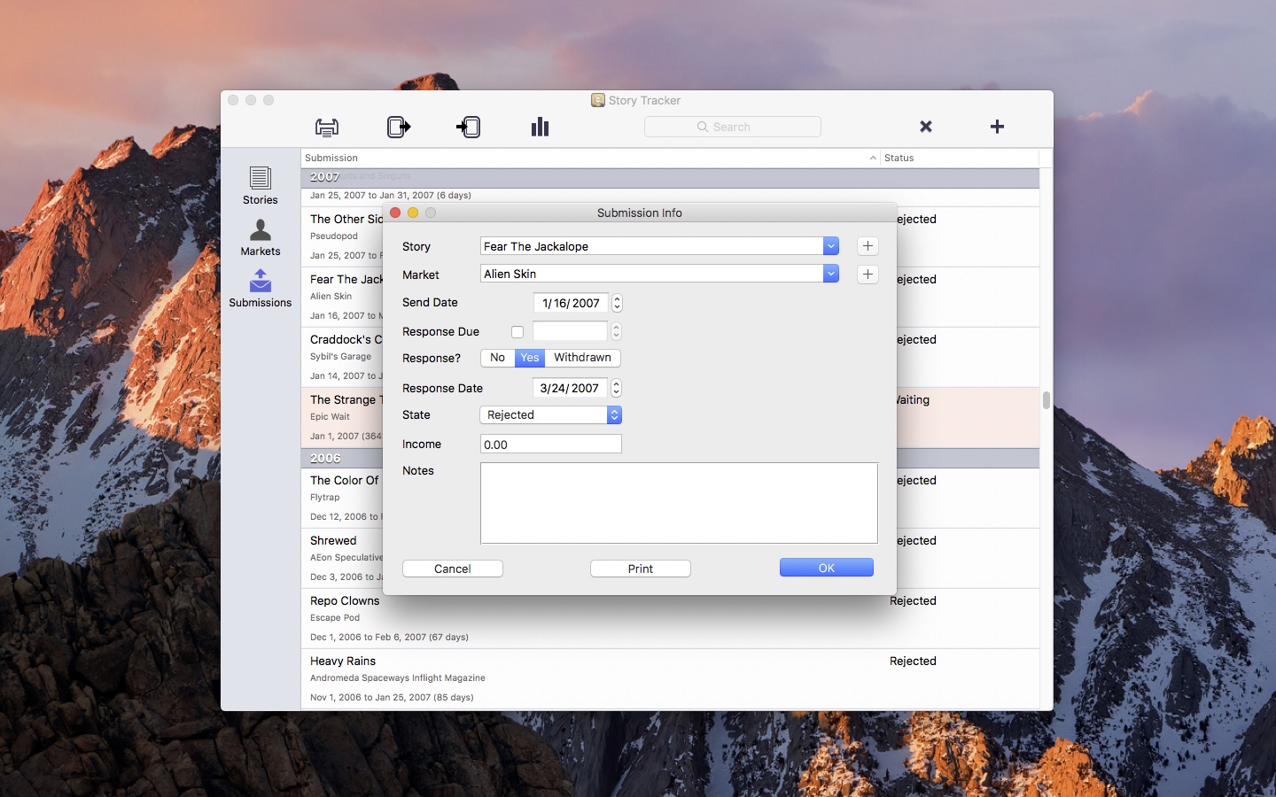Click the Story Tracker title icon
1276x797 pixels.
[x=598, y=100]
